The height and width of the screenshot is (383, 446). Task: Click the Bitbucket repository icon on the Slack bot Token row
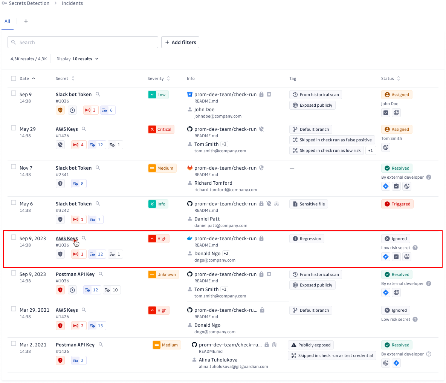(x=189, y=94)
